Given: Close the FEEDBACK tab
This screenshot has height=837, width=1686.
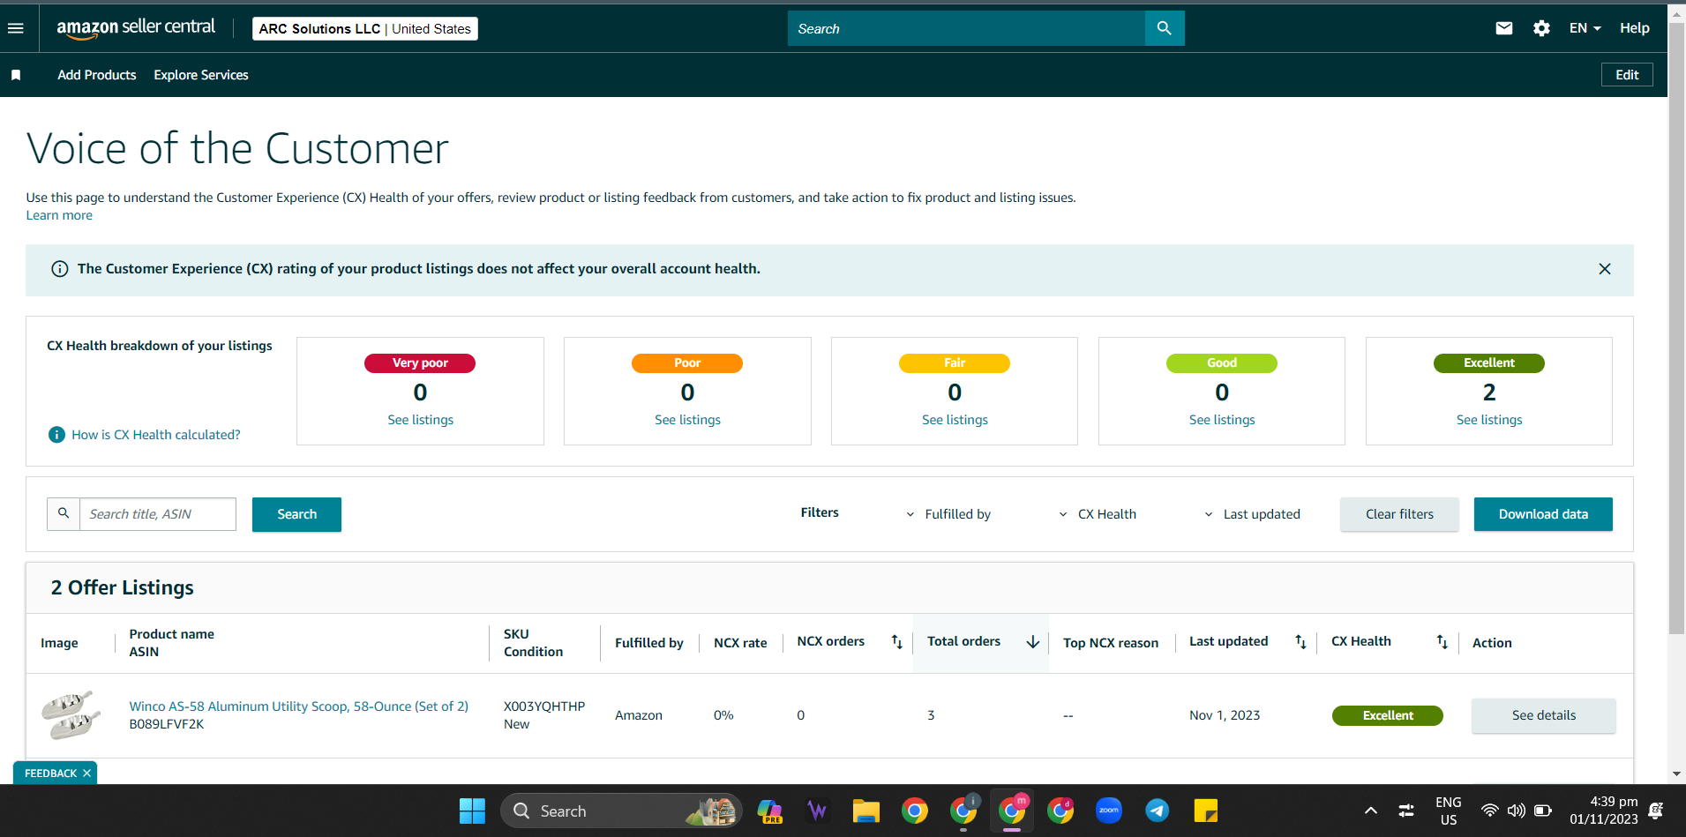Looking at the screenshot, I should click(x=86, y=773).
